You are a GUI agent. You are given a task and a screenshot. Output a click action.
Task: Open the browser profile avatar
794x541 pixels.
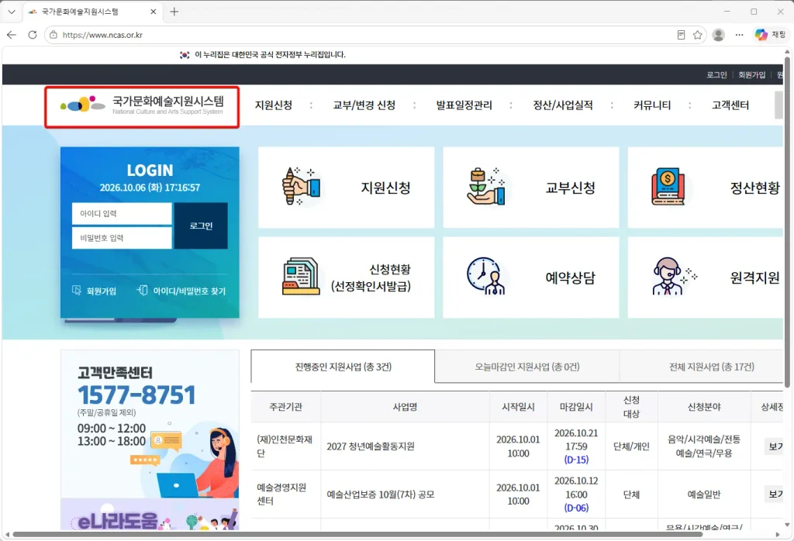click(718, 35)
